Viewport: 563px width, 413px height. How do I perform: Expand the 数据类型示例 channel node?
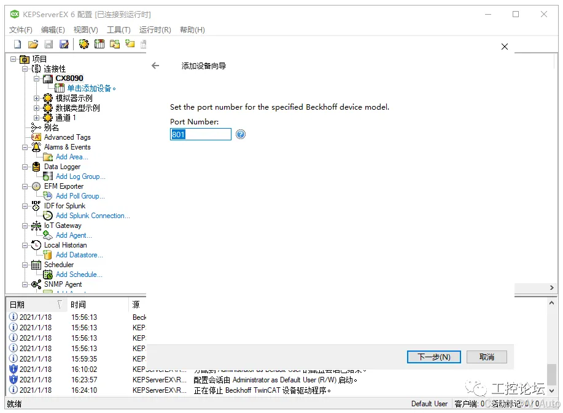point(37,108)
